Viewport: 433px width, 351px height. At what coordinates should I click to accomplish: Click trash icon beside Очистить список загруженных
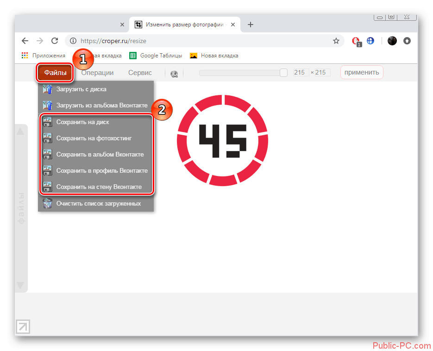click(48, 204)
